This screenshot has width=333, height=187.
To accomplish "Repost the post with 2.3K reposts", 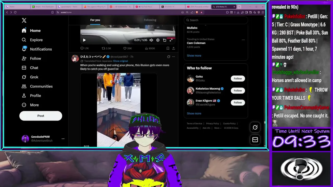I will 106,48.
